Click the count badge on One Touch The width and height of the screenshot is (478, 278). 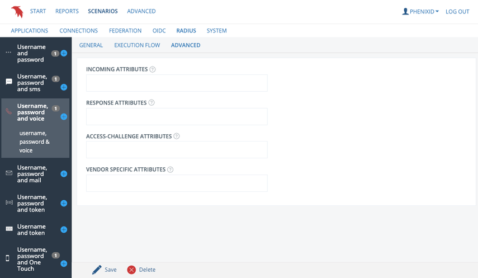click(55, 256)
